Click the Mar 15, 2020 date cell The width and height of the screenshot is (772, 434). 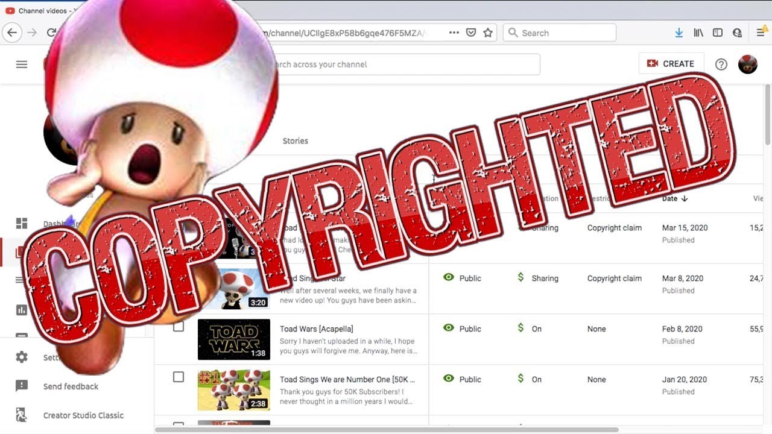pyautogui.click(x=685, y=228)
